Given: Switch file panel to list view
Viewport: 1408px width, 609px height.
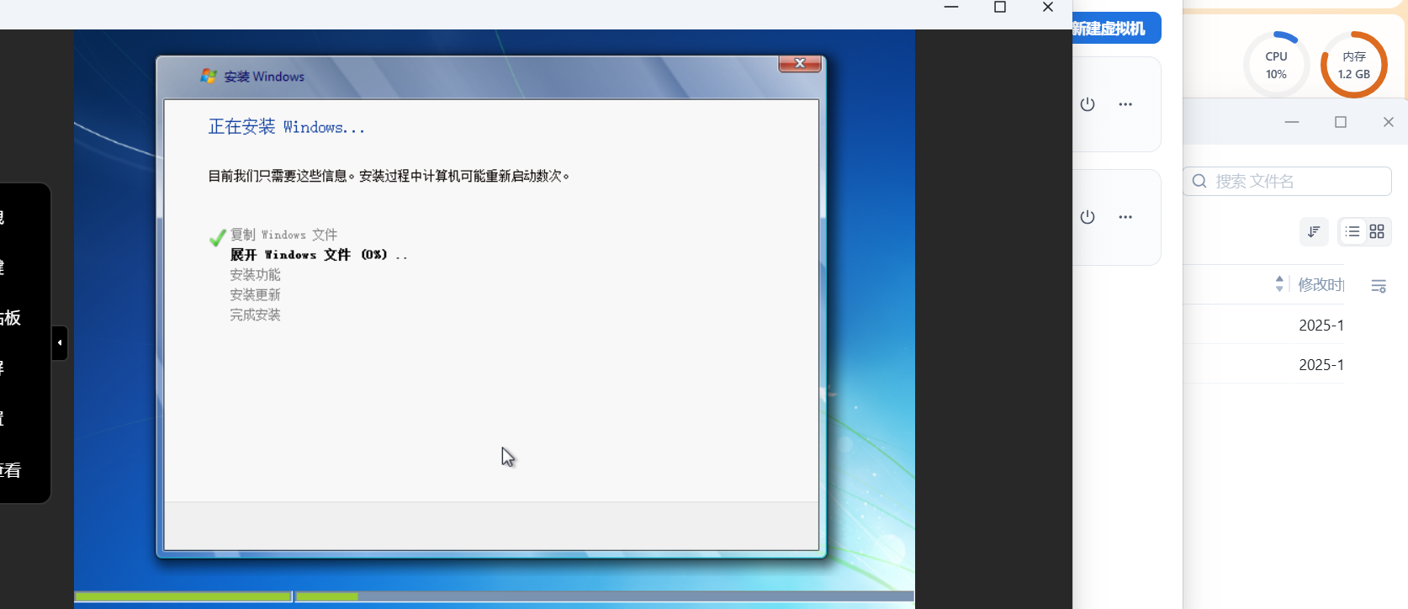Looking at the screenshot, I should coord(1352,231).
